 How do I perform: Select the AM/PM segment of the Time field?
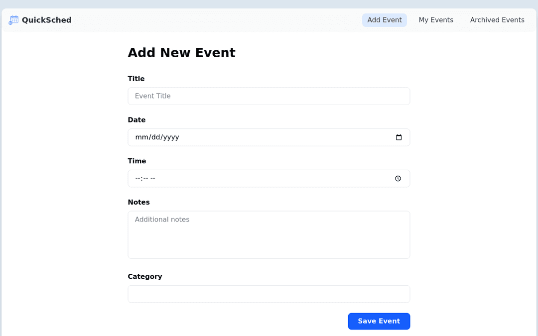pyautogui.click(x=153, y=179)
